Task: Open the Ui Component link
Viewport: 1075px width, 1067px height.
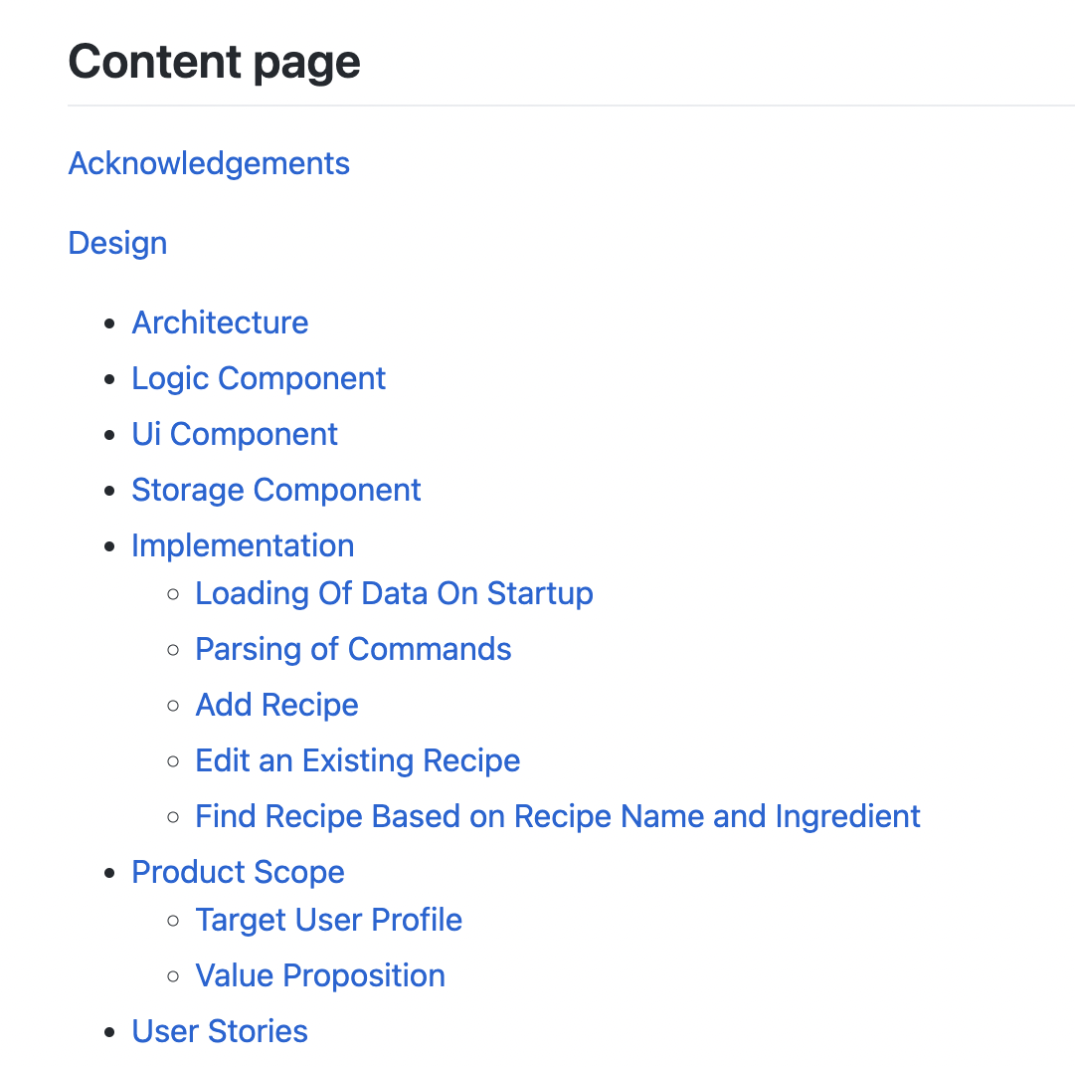Action: 235,434
